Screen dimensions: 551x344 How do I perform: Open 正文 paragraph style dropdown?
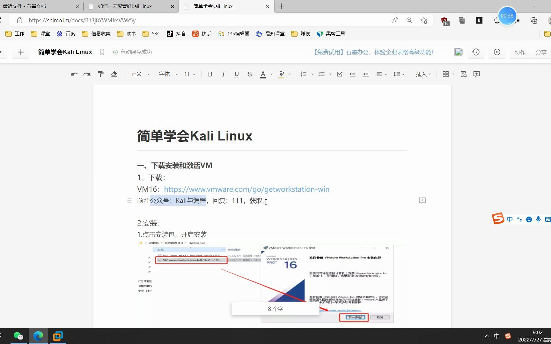140,74
